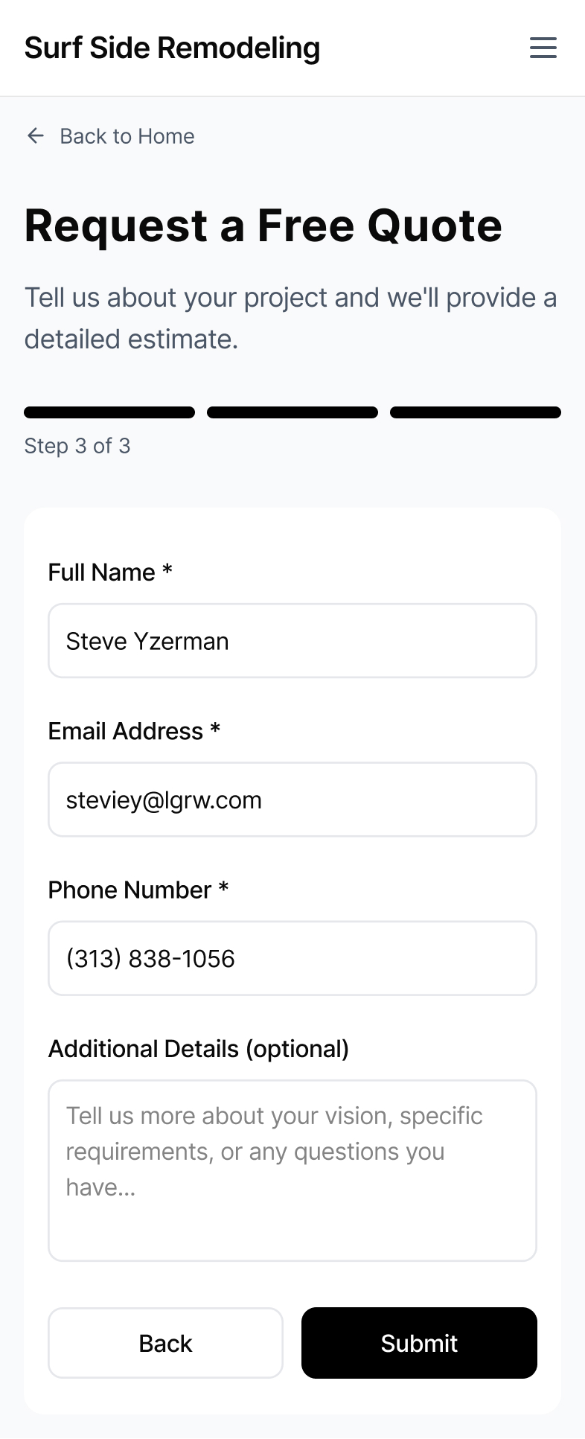Click the left arrow icon
The image size is (585, 1439).
(x=36, y=135)
